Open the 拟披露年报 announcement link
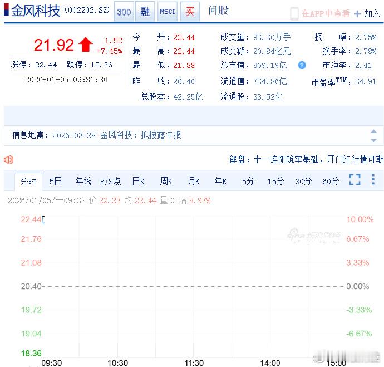This screenshot has height=367, width=384. tap(161, 135)
